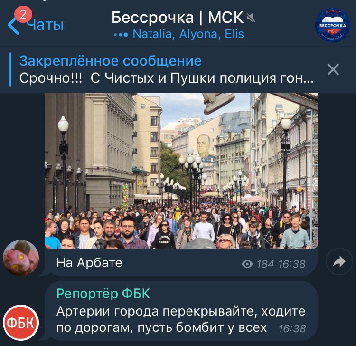Screen dimensions: 356x346
Task: Open the Бессрочка | МСК chat title
Action: click(178, 18)
